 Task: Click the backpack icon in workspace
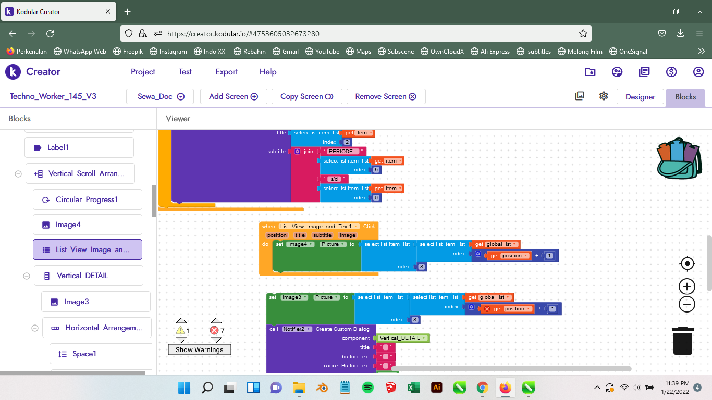tap(679, 159)
